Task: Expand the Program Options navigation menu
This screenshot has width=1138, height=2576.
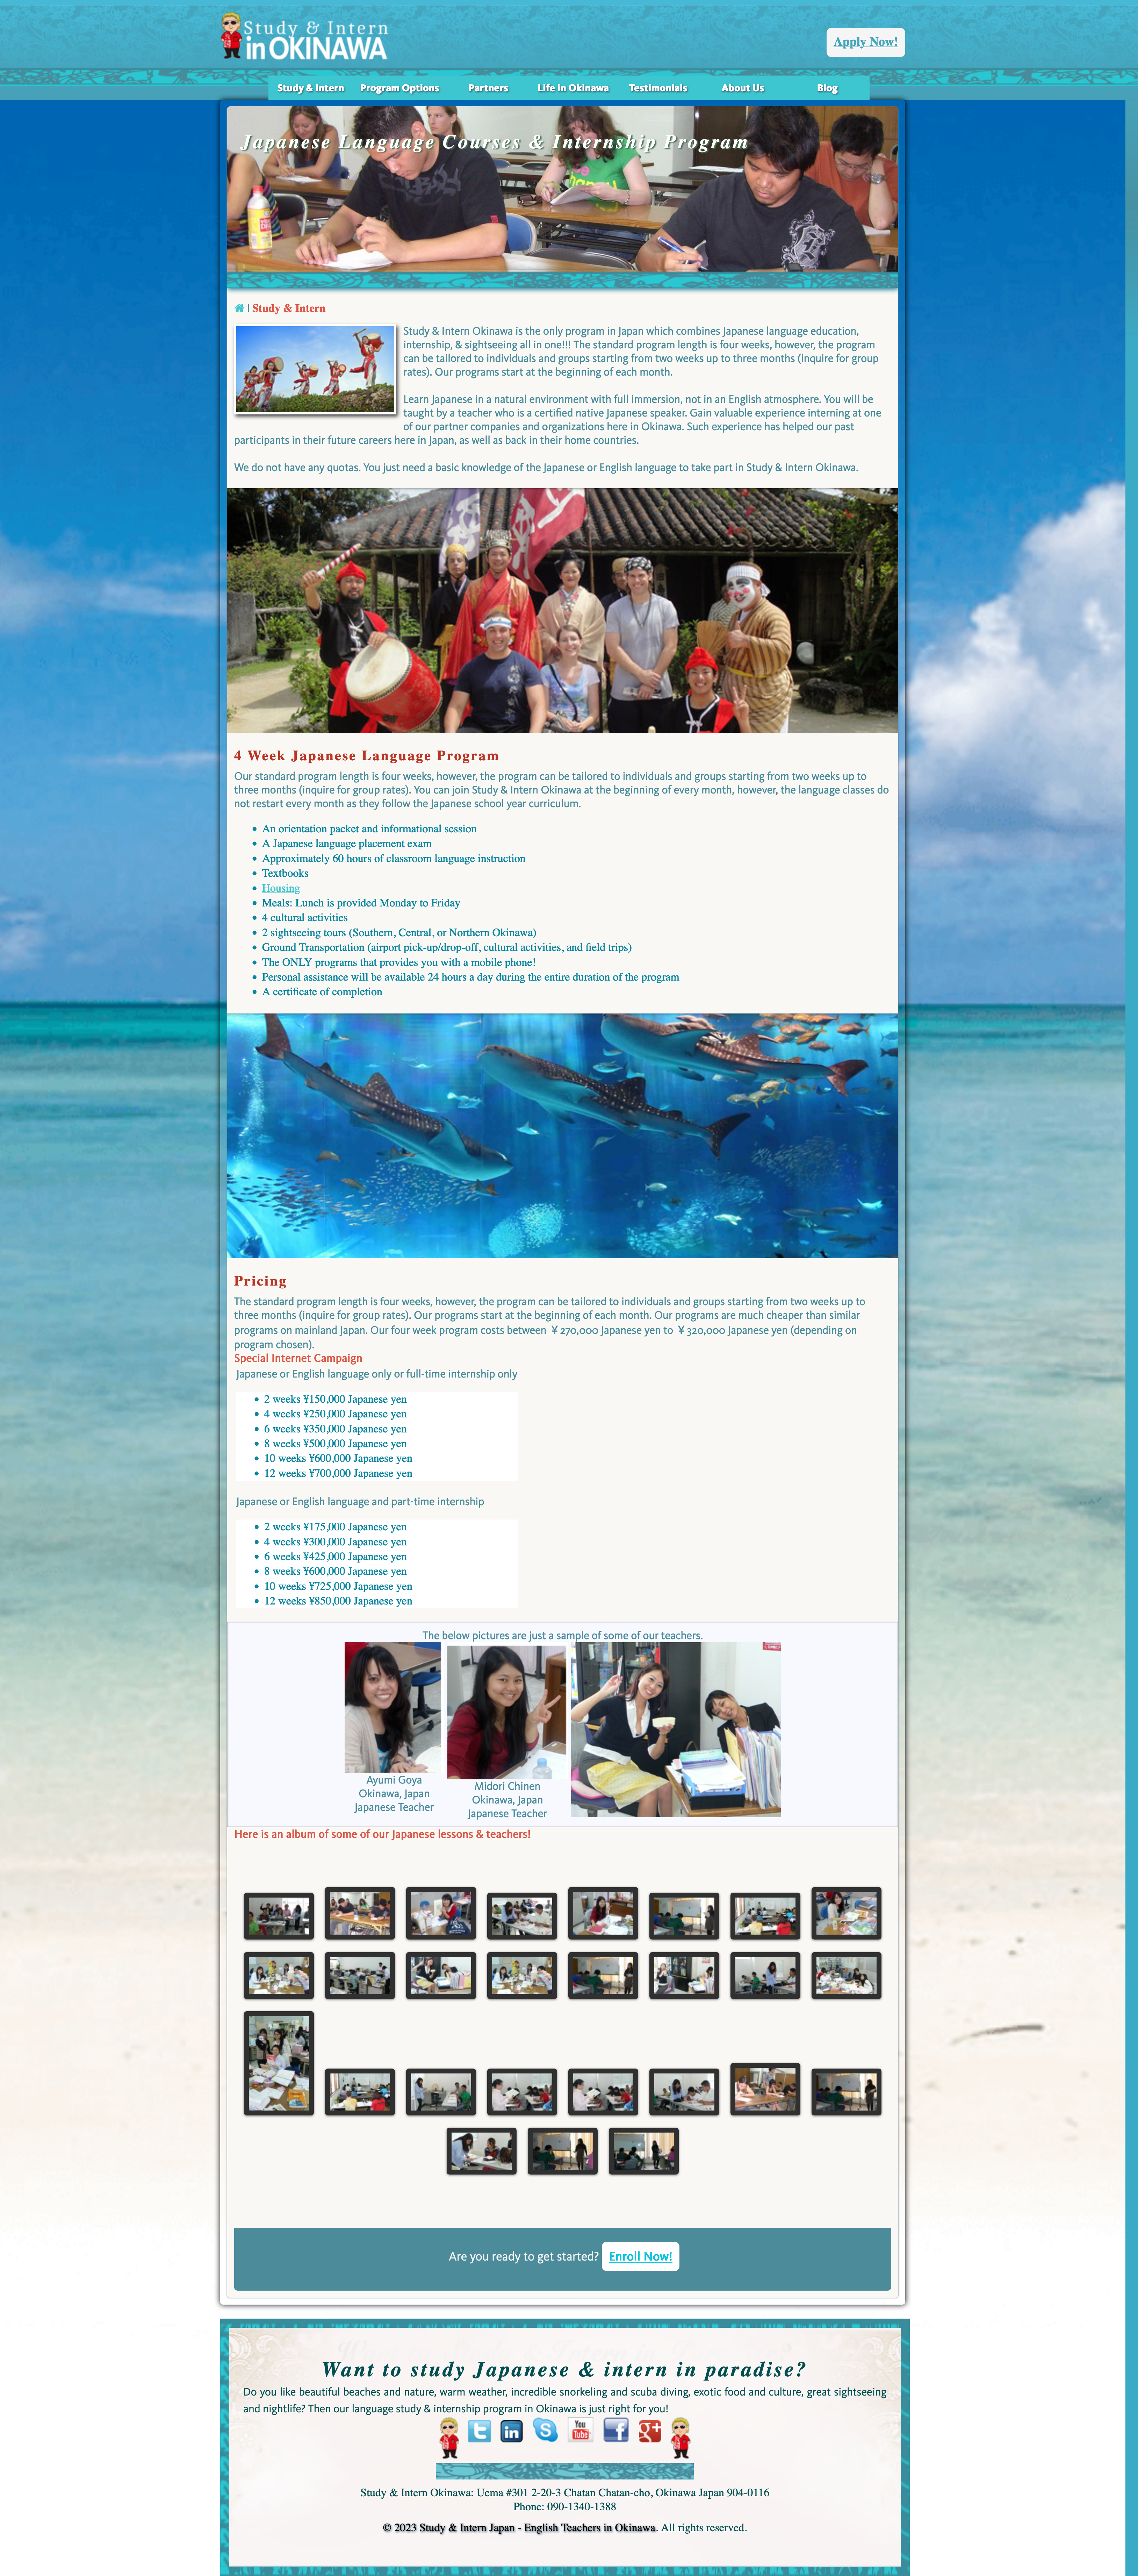Action: 399,88
